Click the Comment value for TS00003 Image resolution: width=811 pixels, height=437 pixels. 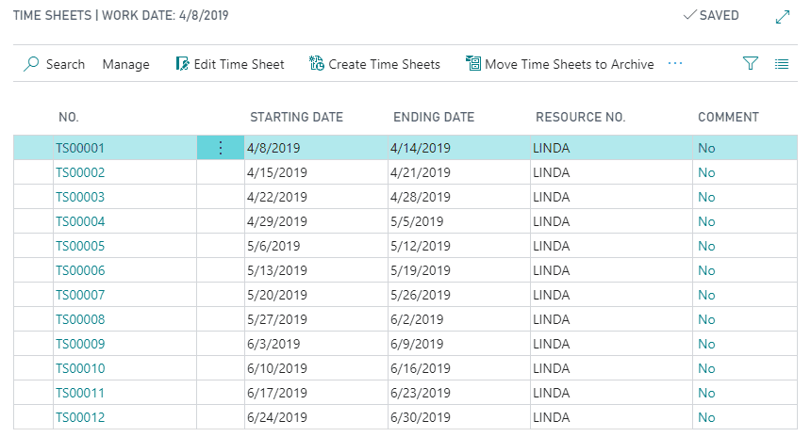pyautogui.click(x=706, y=197)
